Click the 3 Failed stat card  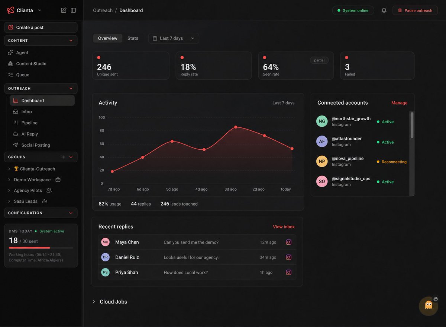click(377, 66)
